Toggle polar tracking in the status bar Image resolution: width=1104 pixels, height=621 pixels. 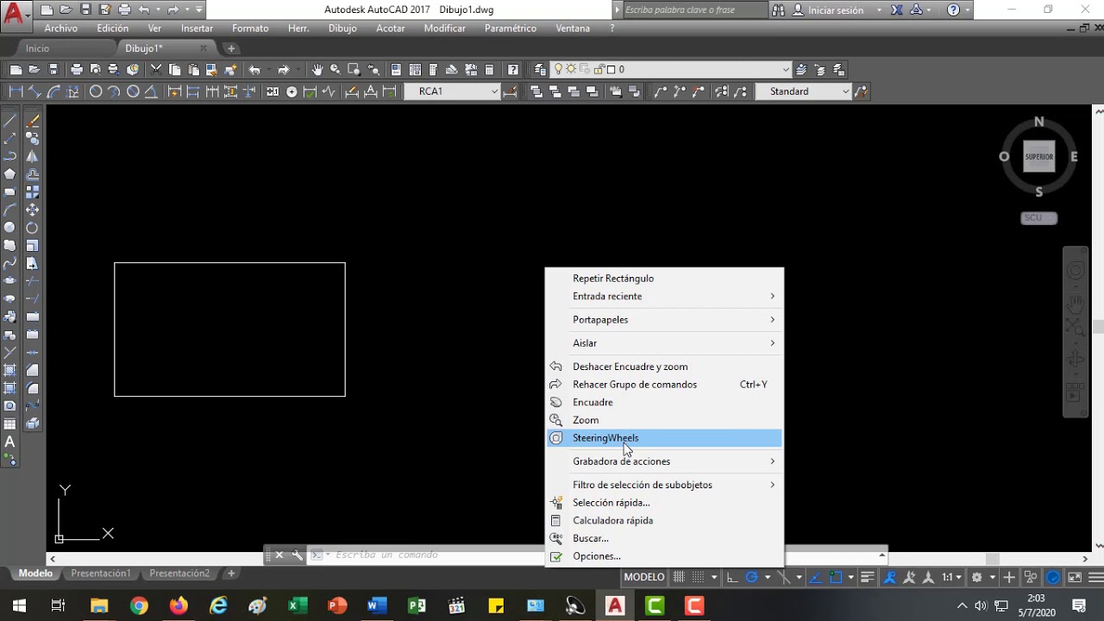[x=751, y=577]
